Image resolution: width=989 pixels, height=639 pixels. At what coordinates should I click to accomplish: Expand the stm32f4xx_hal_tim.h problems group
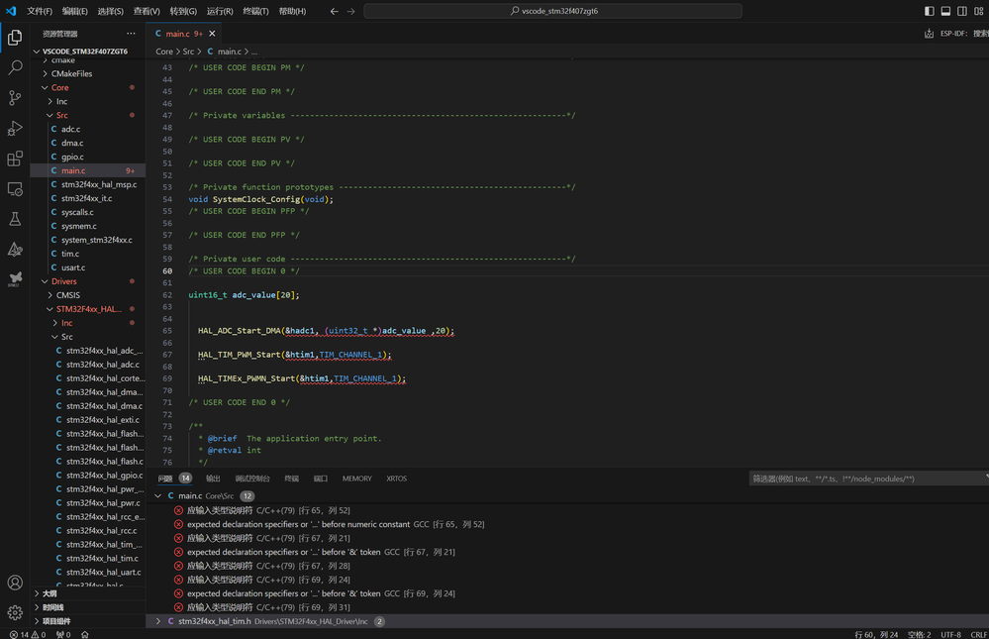tap(158, 621)
